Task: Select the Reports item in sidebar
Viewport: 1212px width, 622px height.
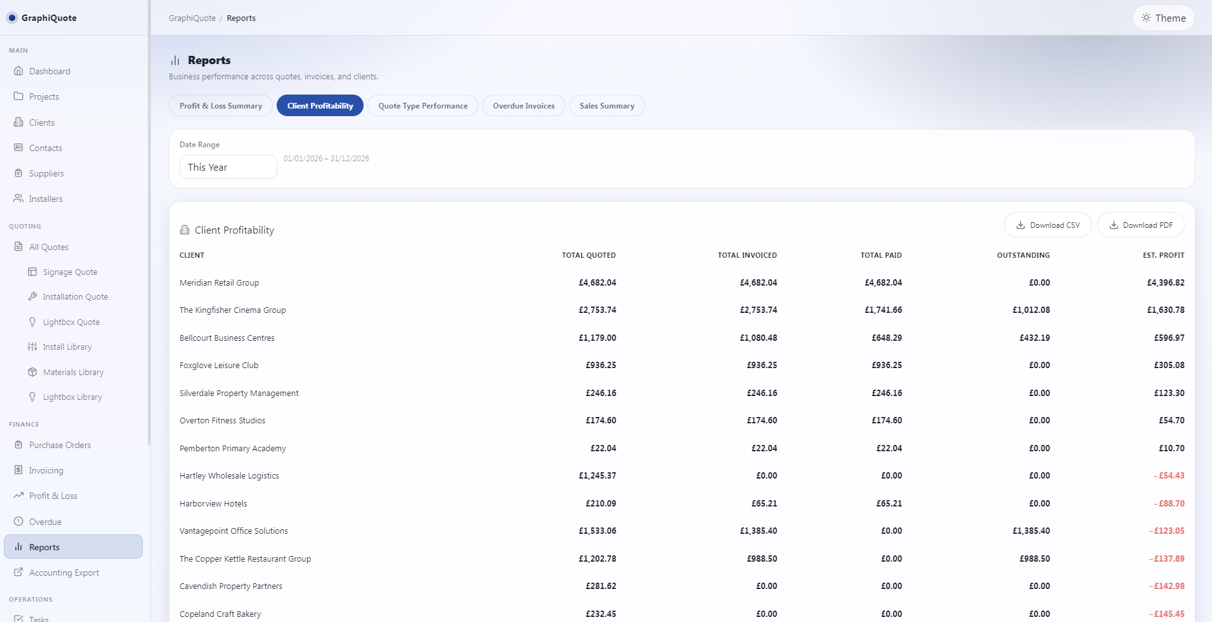Action: pyautogui.click(x=74, y=546)
